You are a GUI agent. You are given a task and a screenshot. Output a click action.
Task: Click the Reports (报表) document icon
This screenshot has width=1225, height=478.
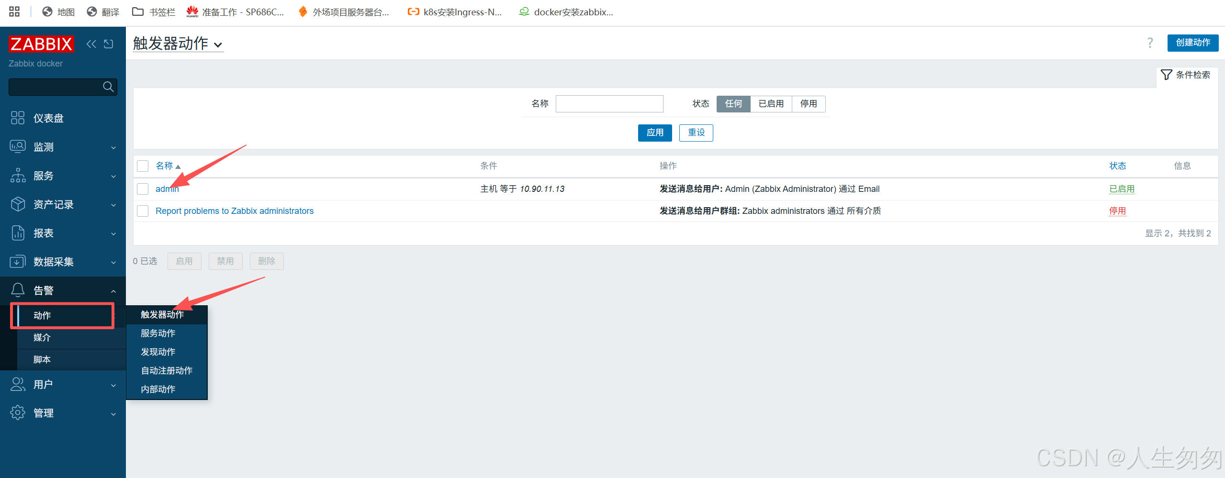pos(18,233)
